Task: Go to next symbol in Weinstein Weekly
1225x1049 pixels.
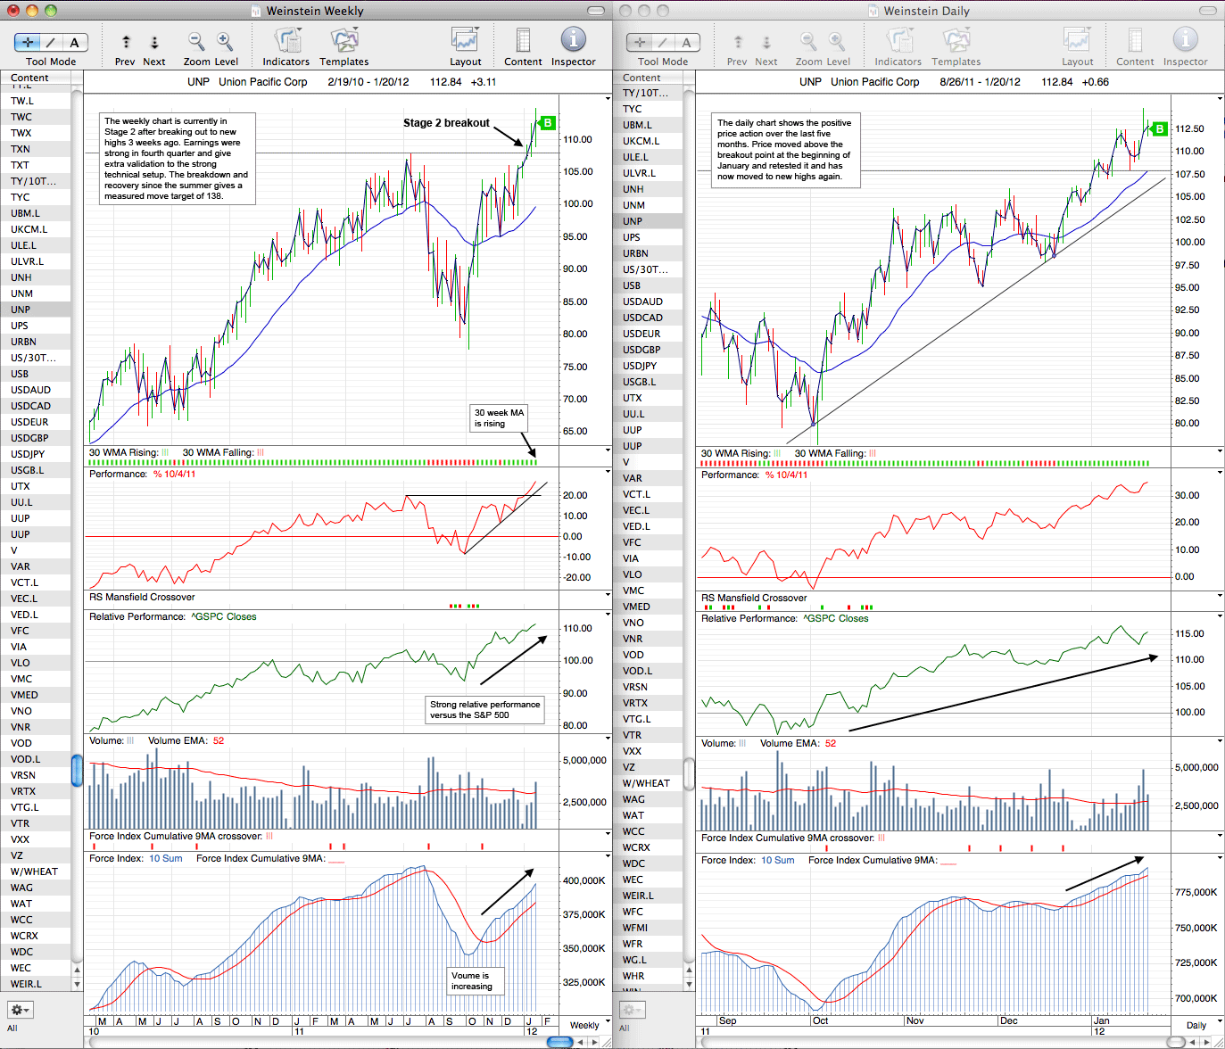Action: click(154, 42)
